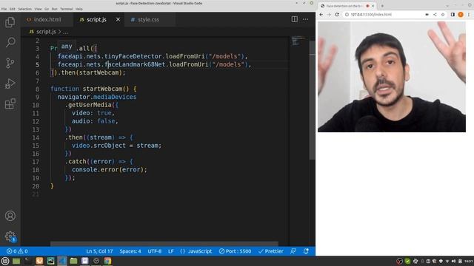This screenshot has width=474, height=266.
Task: Open the editor More Actions menu
Action: click(x=306, y=19)
